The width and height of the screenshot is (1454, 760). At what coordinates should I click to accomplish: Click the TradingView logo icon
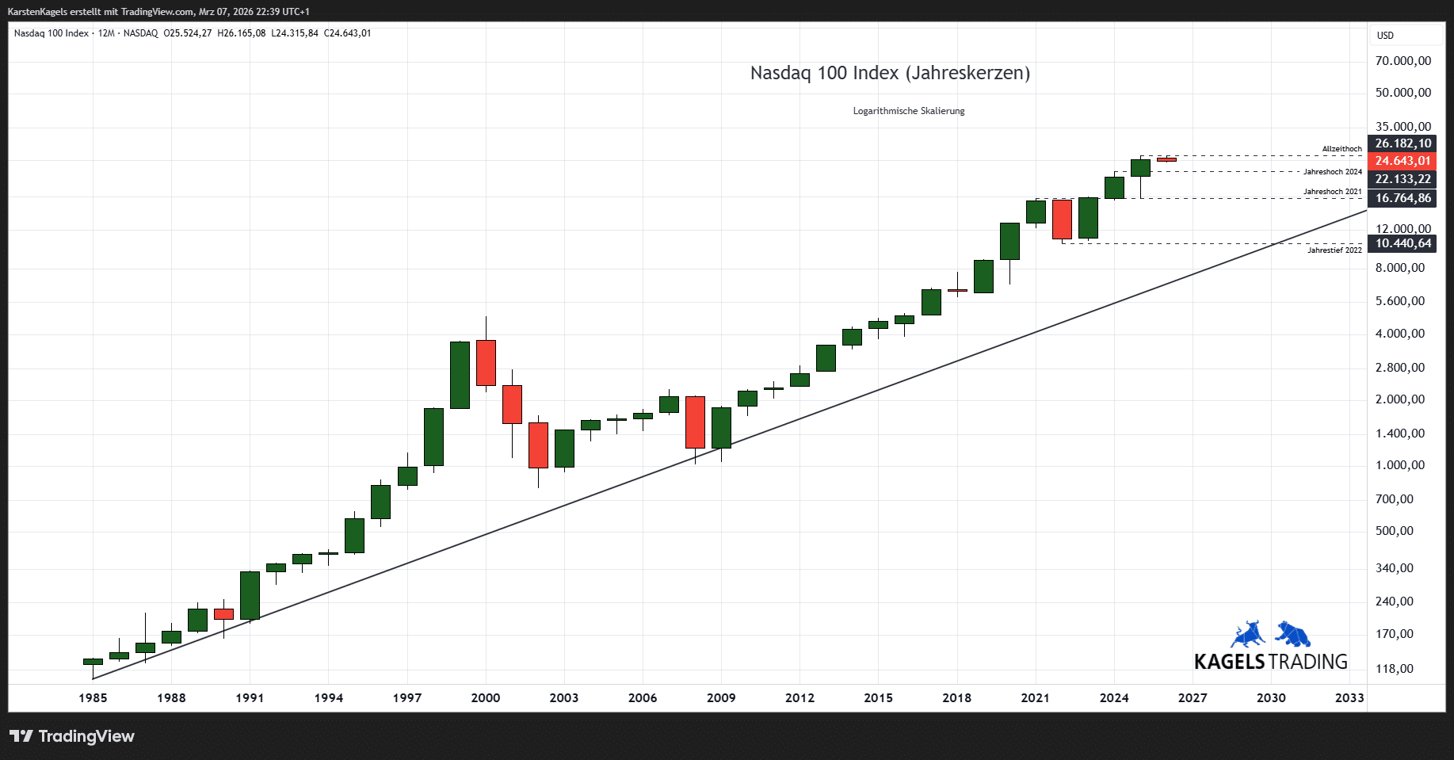(x=21, y=736)
